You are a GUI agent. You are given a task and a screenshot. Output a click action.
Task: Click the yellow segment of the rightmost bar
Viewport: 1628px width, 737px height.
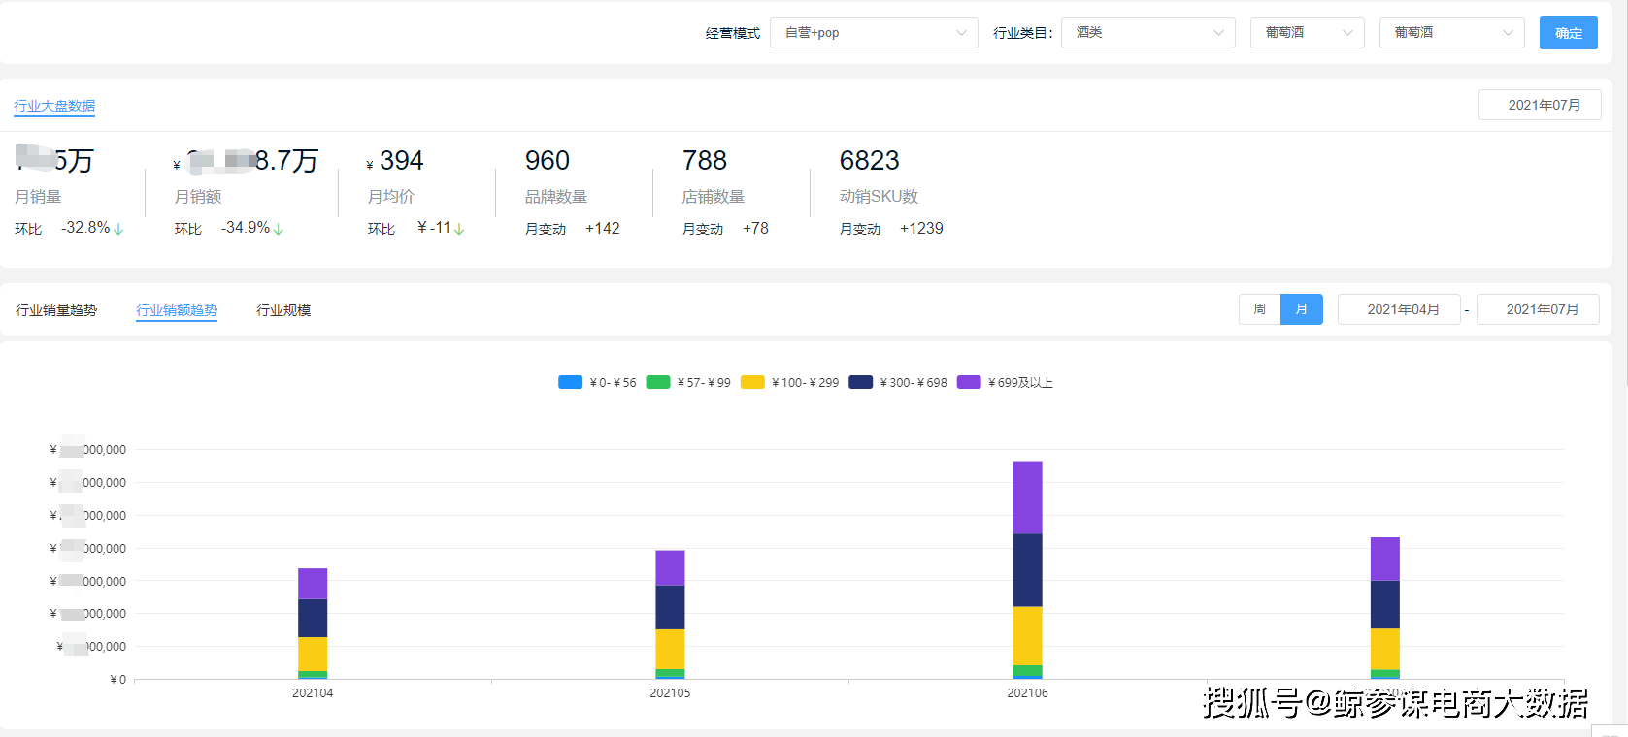pos(1384,649)
